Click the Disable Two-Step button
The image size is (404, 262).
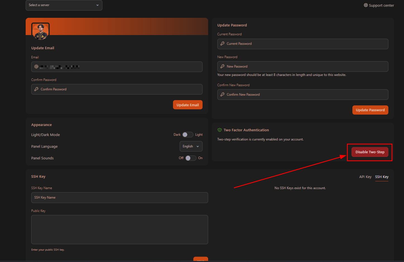370,152
